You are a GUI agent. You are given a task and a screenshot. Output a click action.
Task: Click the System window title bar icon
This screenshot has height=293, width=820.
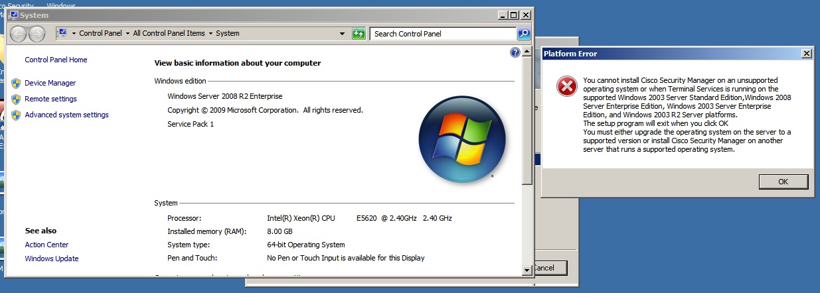coord(14,15)
